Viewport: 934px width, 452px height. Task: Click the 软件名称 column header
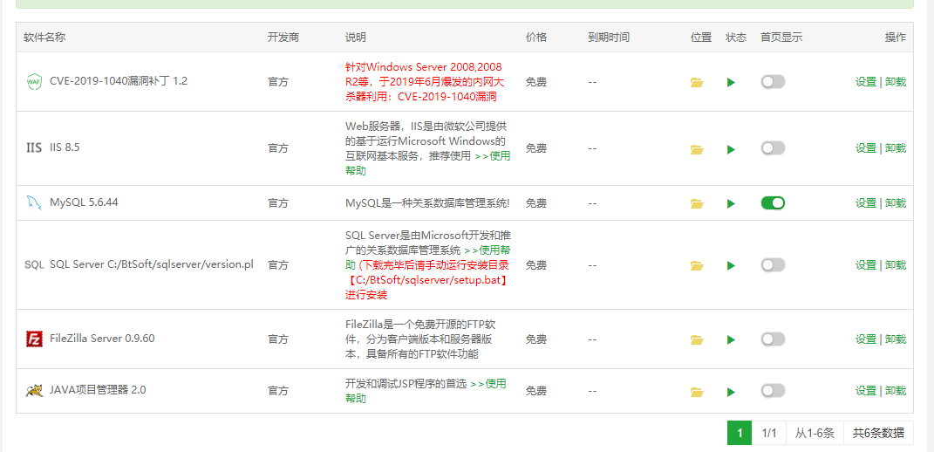click(x=44, y=37)
